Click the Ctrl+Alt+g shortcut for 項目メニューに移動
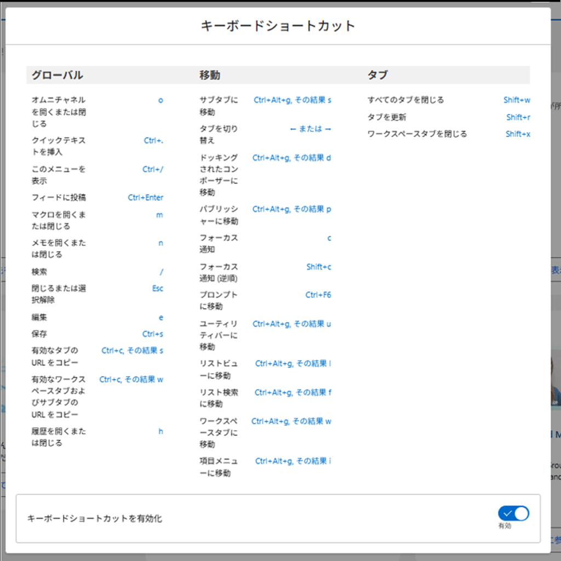561x561 pixels. (293, 461)
